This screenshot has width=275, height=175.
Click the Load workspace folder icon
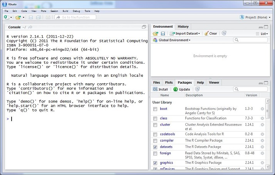tap(155, 33)
